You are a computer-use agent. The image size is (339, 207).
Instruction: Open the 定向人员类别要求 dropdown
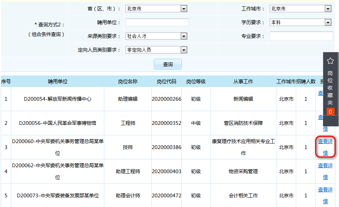tap(156, 50)
